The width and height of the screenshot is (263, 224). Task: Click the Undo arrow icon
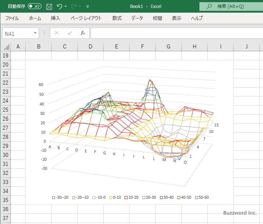pyautogui.click(x=59, y=7)
